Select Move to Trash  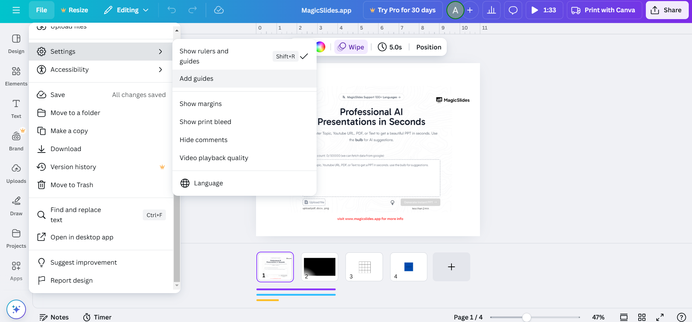click(x=101, y=185)
